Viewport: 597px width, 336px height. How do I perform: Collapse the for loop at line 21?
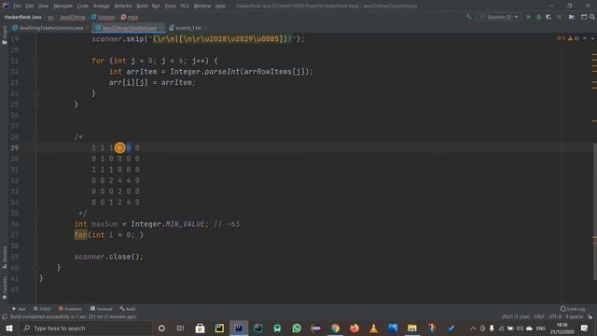tap(36, 61)
